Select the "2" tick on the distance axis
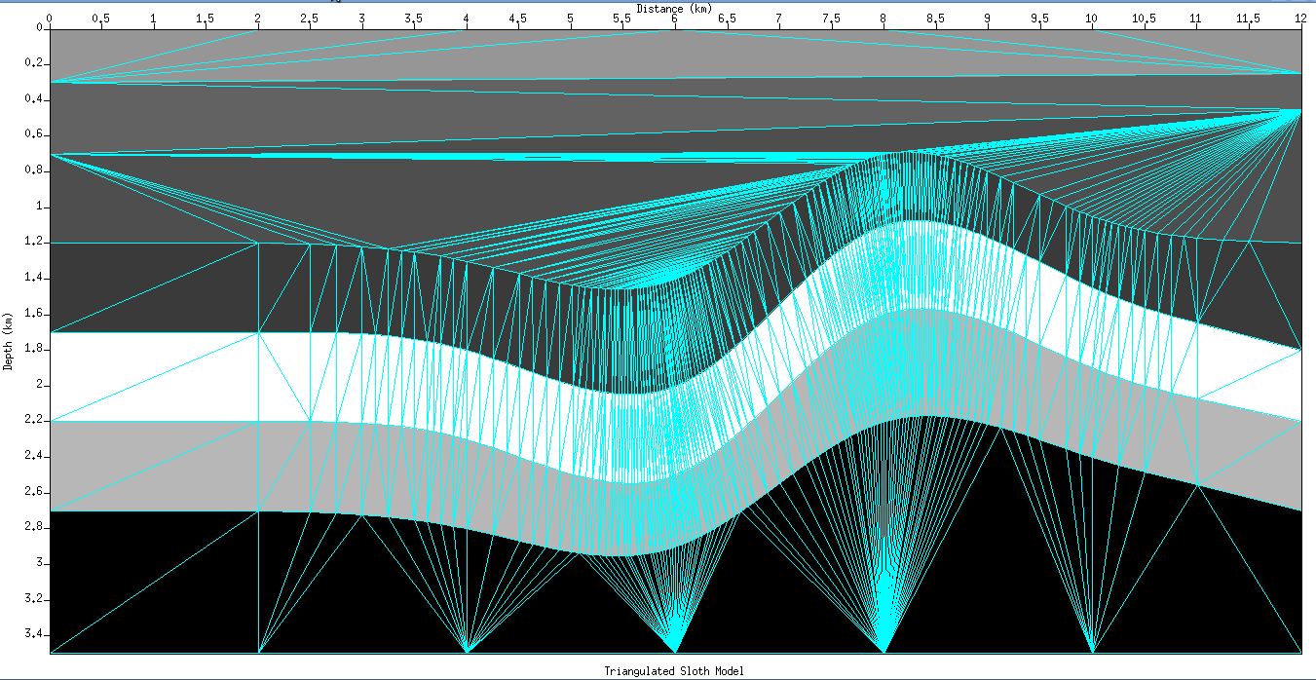The height and width of the screenshot is (680, 1316). (x=258, y=19)
